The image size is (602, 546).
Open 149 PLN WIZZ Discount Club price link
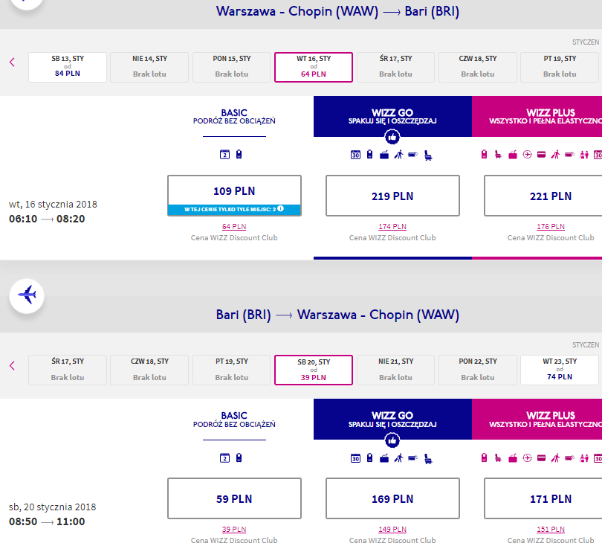392,530
